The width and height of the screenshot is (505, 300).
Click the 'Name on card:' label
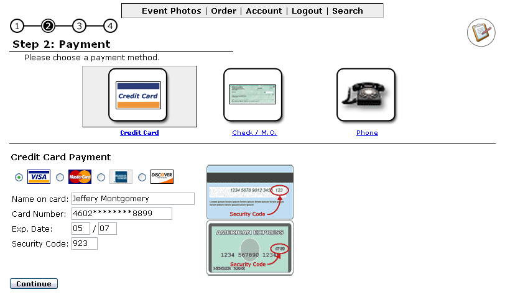(40, 199)
